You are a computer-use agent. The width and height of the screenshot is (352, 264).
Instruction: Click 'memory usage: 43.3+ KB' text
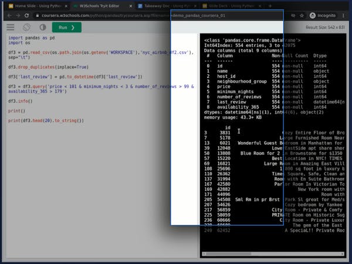(x=233, y=117)
